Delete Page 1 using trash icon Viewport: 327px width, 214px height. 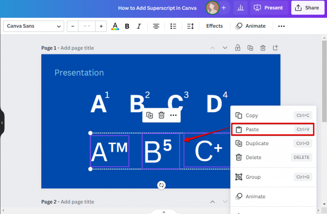(263, 48)
